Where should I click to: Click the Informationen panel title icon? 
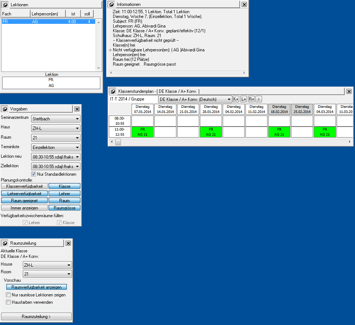[x=111, y=4]
